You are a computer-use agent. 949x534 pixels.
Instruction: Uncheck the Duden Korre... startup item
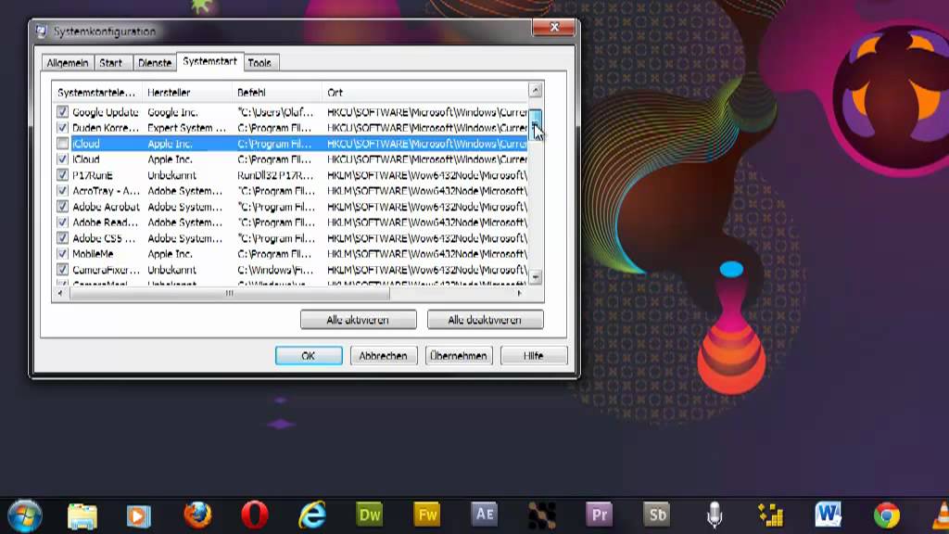pyautogui.click(x=62, y=128)
